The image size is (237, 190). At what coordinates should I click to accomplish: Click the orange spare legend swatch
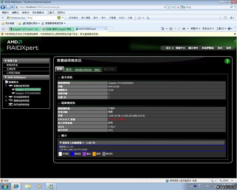[x=94, y=154]
